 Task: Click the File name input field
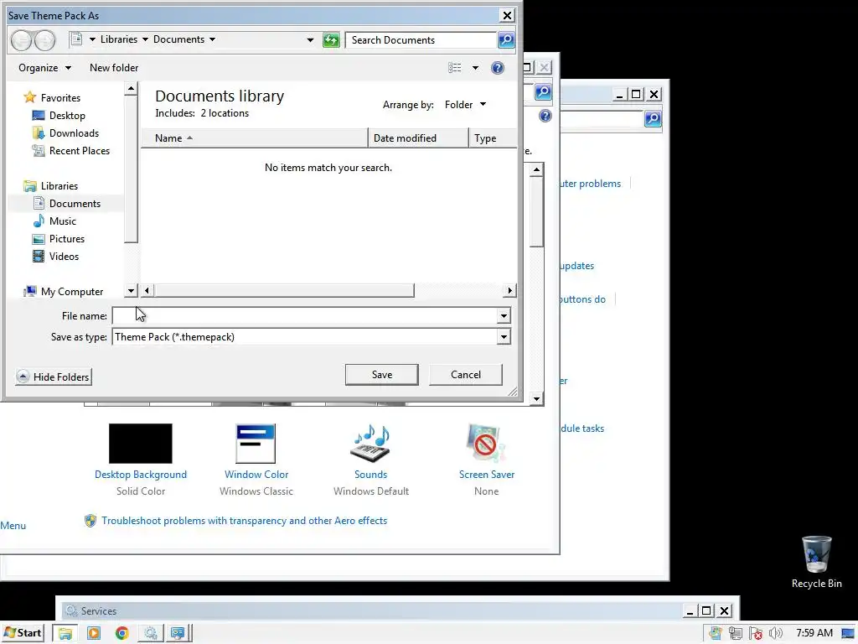tap(305, 315)
